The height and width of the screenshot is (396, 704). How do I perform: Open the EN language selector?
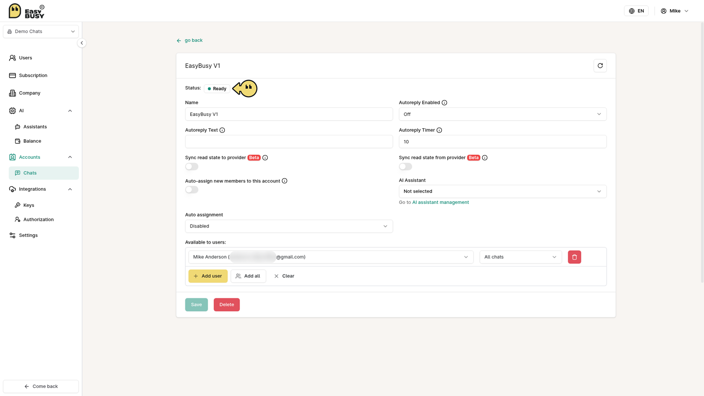[636, 11]
